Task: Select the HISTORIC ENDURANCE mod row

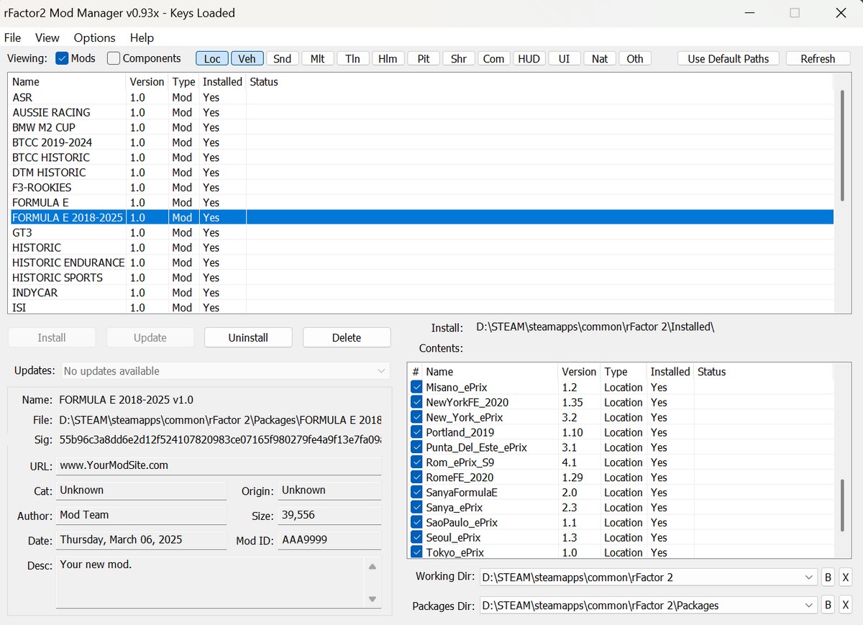Action: [422, 263]
